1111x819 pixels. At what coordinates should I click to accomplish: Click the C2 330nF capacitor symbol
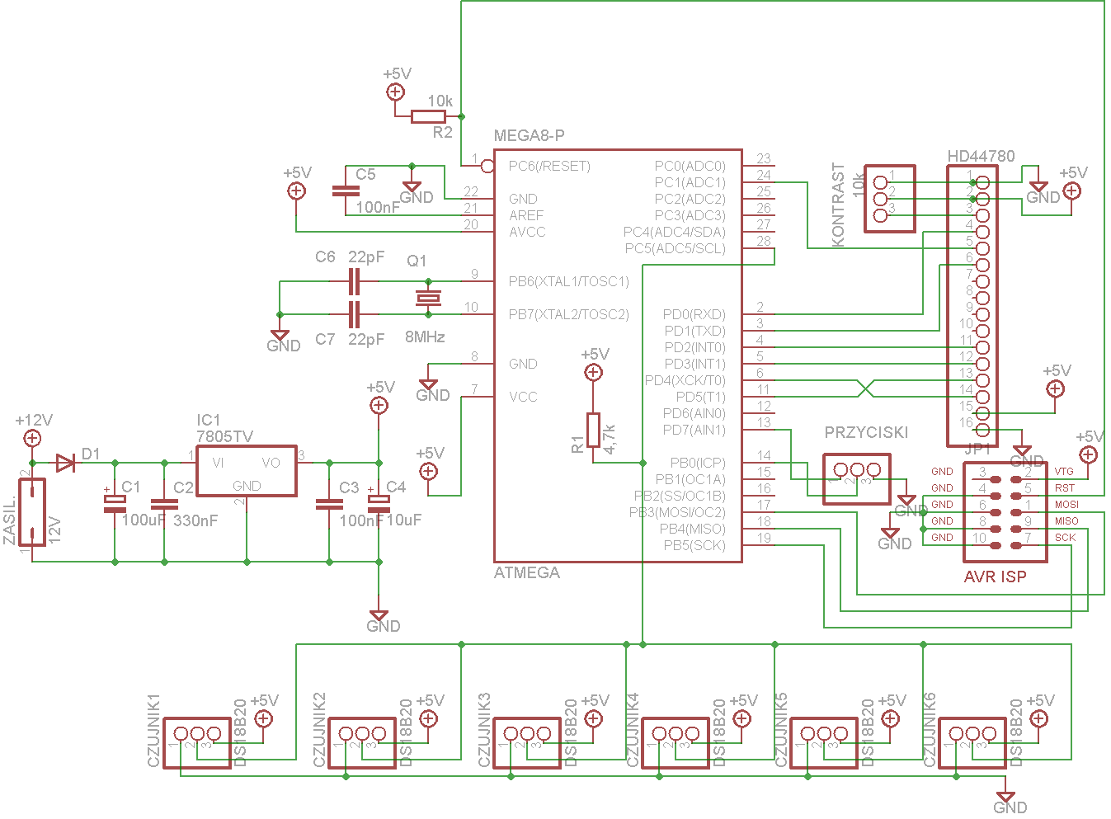click(x=164, y=504)
